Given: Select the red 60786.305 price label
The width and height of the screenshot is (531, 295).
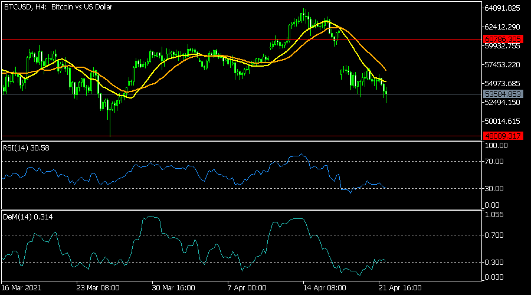Looking at the screenshot, I should coord(503,40).
